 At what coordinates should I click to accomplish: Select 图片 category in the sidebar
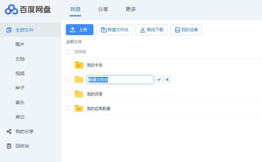pyautogui.click(x=20, y=44)
